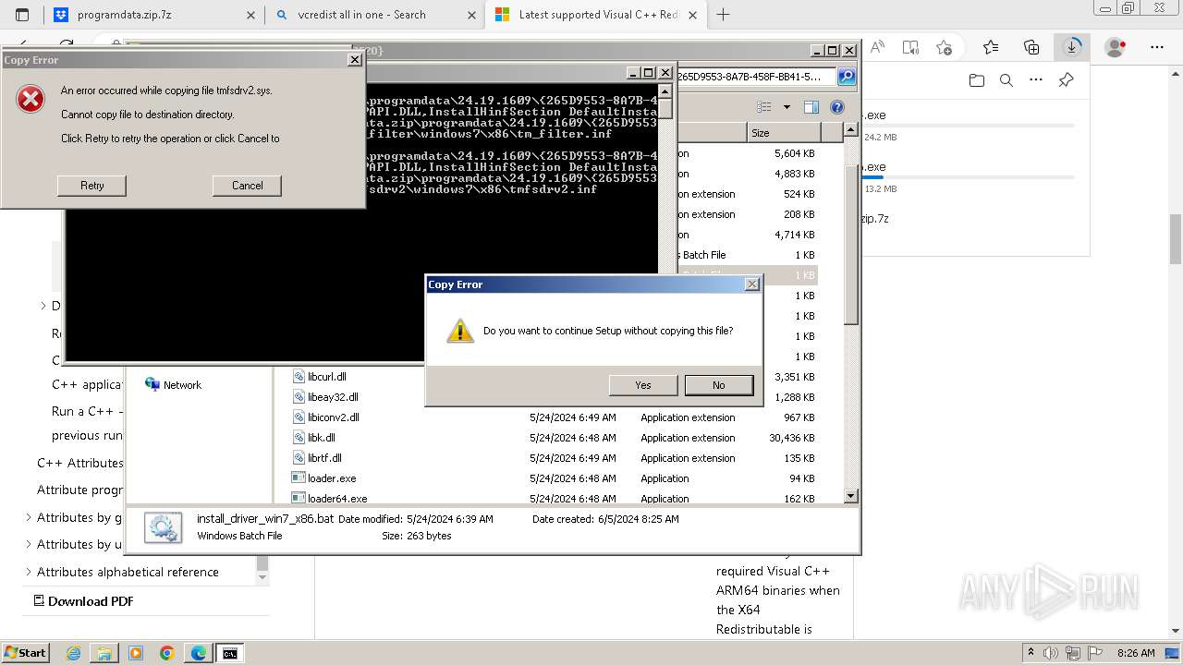The width and height of the screenshot is (1183, 665).
Task: Select librtf.dll in the file list
Action: click(323, 458)
